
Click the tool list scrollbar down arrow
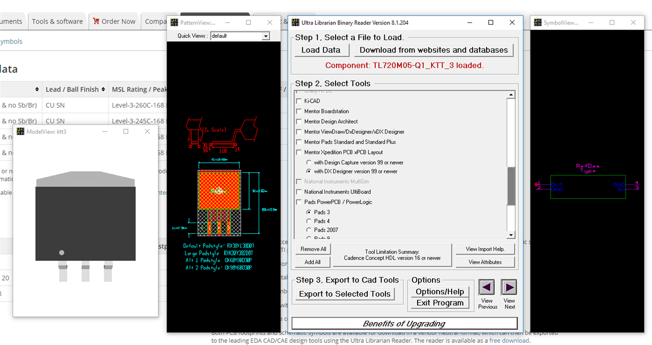click(511, 235)
